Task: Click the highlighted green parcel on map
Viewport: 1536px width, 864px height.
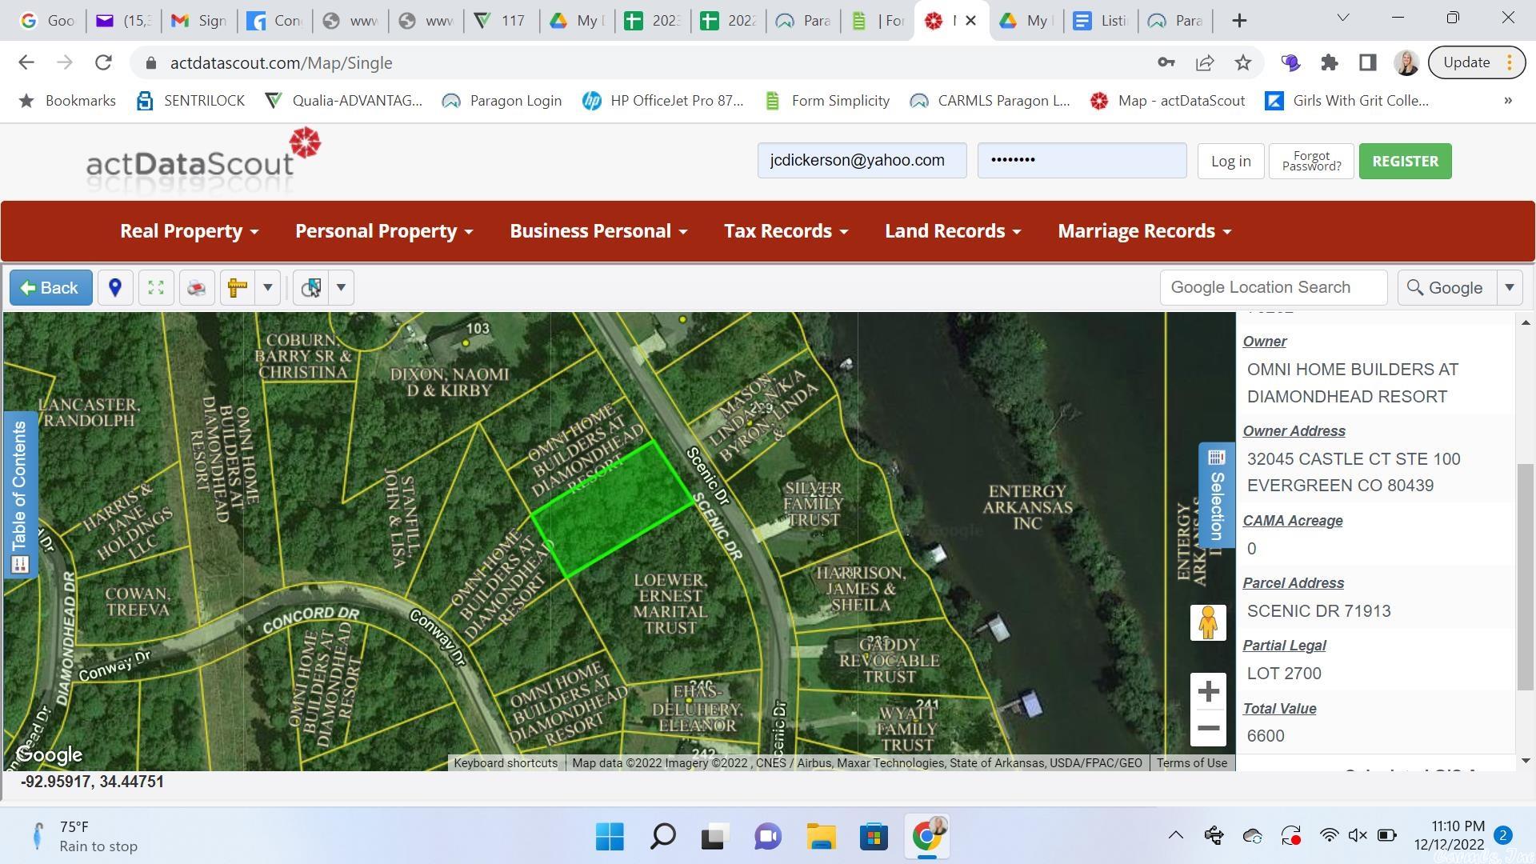Action: (612, 508)
